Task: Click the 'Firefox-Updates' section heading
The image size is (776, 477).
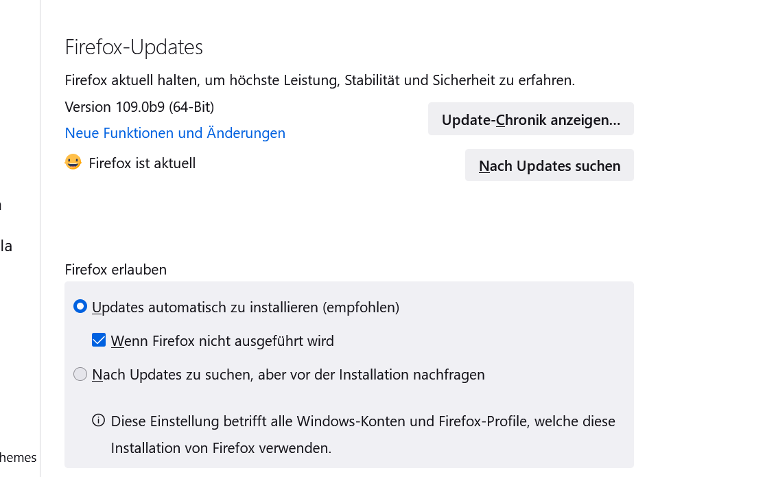Action: tap(134, 47)
